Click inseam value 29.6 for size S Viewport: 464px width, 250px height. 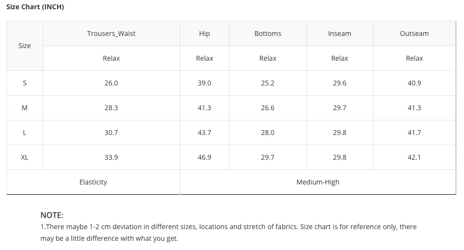coord(339,83)
